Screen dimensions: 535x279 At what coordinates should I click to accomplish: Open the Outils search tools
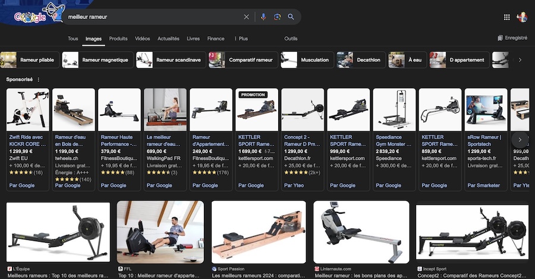point(291,39)
